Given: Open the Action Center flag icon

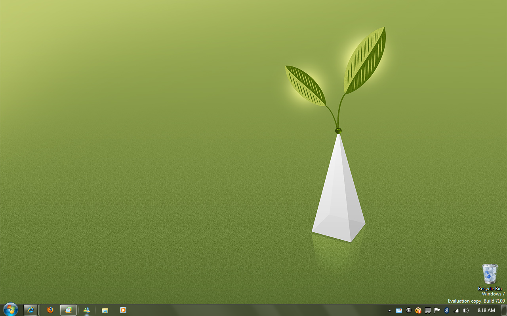Looking at the screenshot, I should tap(437, 310).
